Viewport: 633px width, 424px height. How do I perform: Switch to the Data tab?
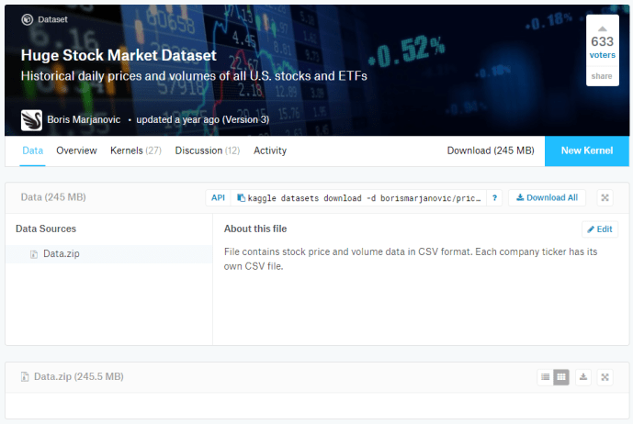(33, 151)
